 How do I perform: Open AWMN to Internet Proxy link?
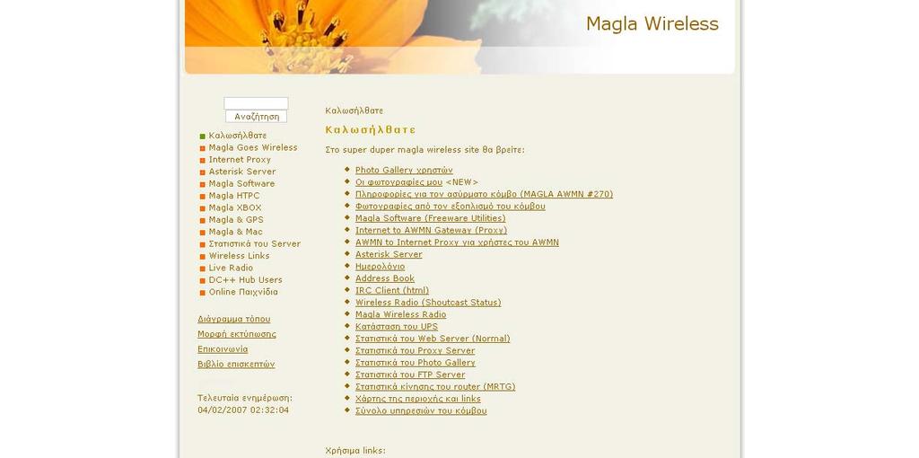coord(457,242)
